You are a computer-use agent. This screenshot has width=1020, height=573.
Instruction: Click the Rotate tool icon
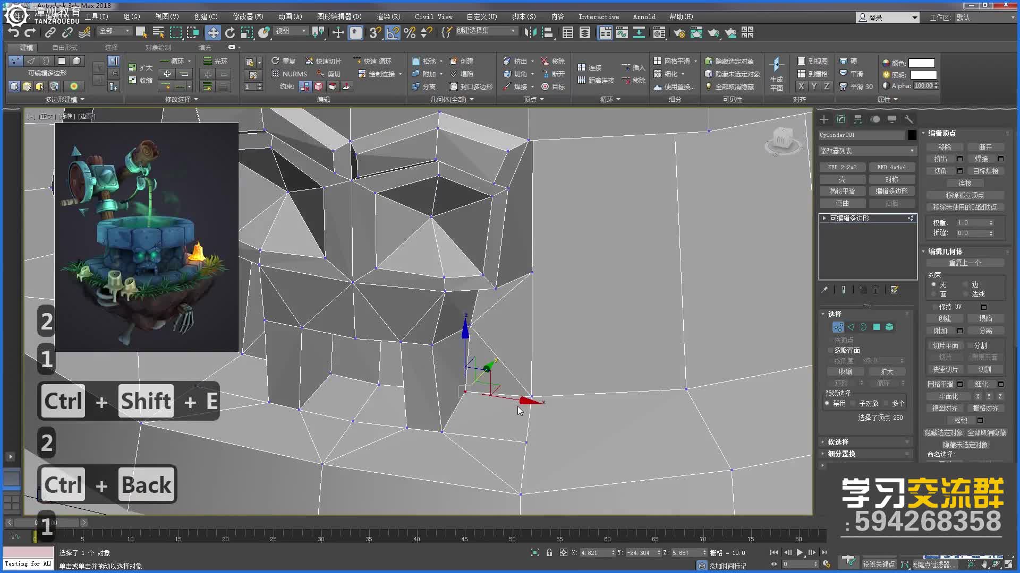(229, 33)
